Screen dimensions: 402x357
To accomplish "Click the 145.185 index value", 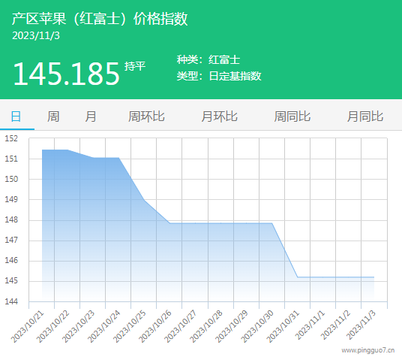I will point(67,74).
